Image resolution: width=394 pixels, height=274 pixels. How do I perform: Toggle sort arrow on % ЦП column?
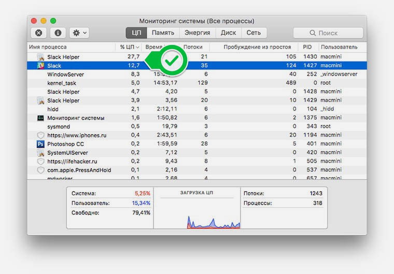coord(137,47)
